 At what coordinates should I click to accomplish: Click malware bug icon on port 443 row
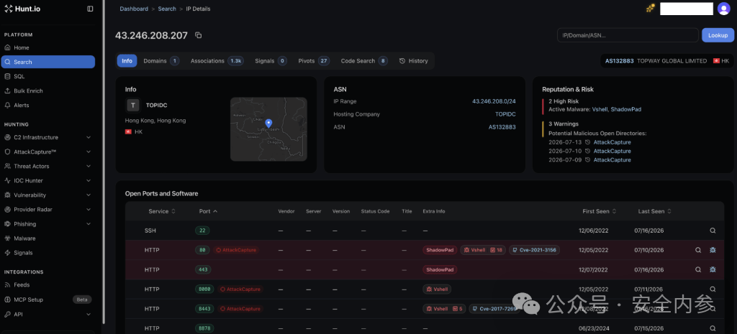pos(713,270)
